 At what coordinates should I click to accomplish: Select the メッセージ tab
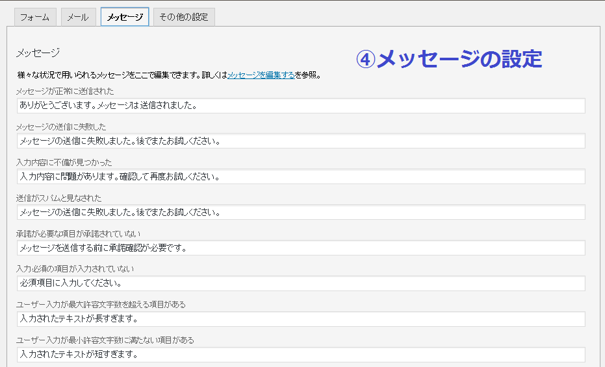[x=125, y=18]
